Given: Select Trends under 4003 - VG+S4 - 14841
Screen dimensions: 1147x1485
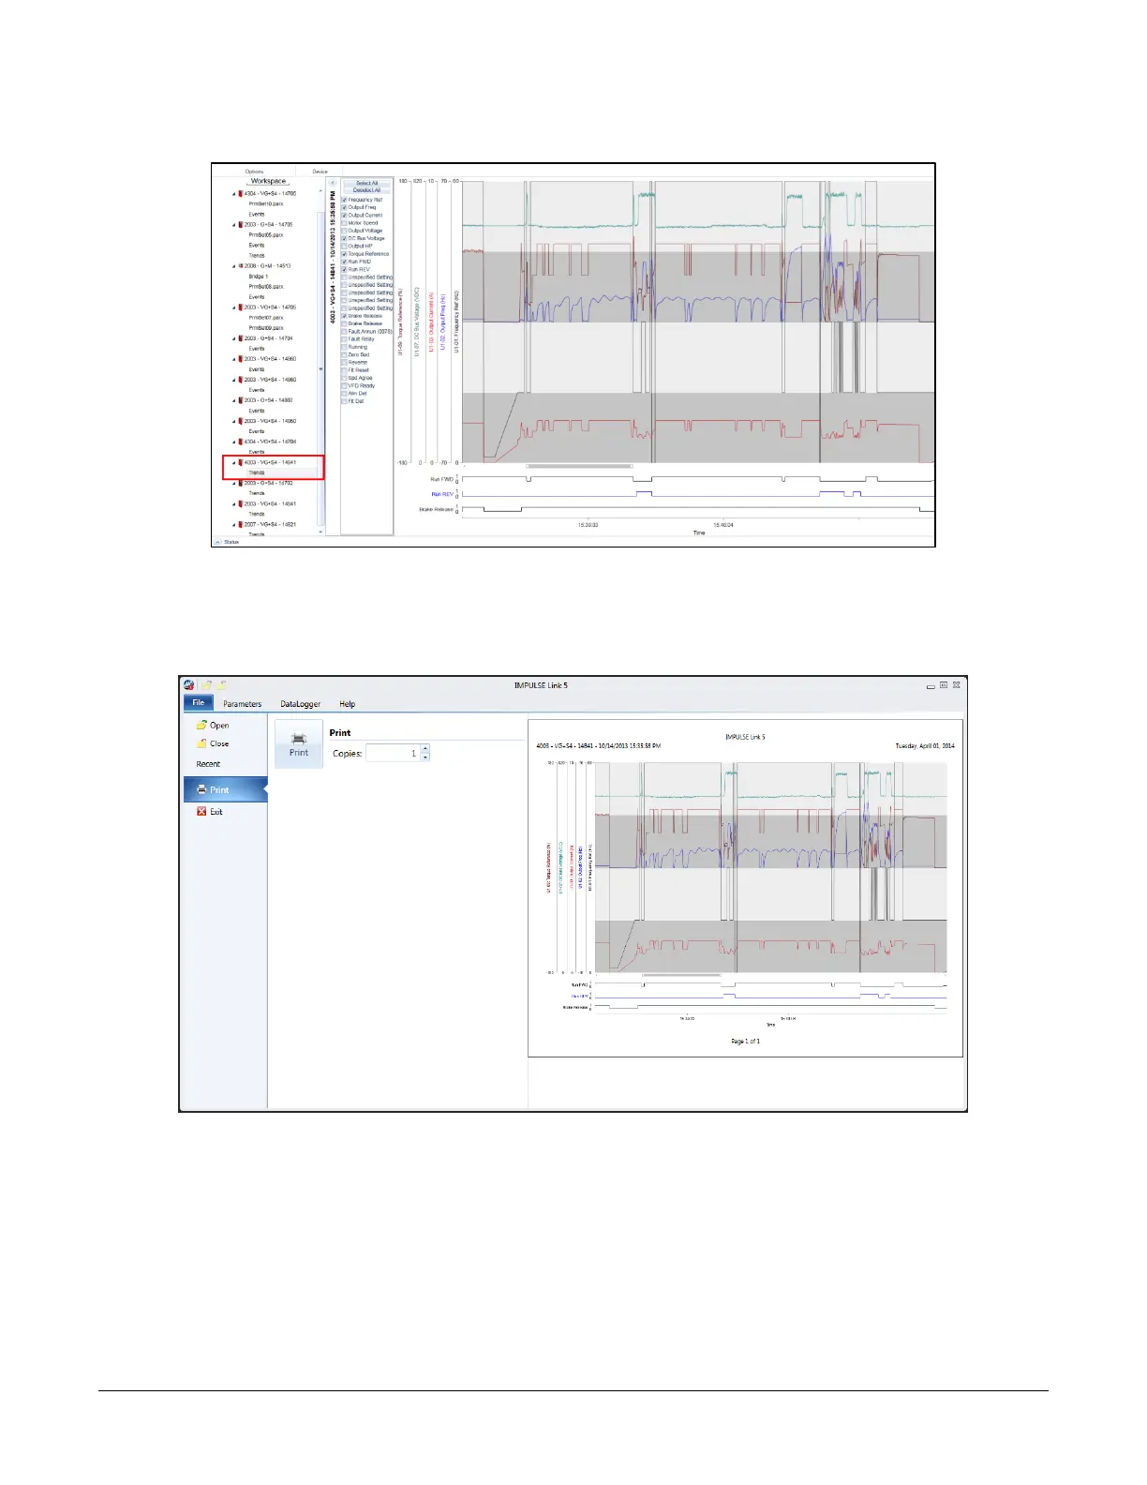Looking at the screenshot, I should pyautogui.click(x=257, y=472).
